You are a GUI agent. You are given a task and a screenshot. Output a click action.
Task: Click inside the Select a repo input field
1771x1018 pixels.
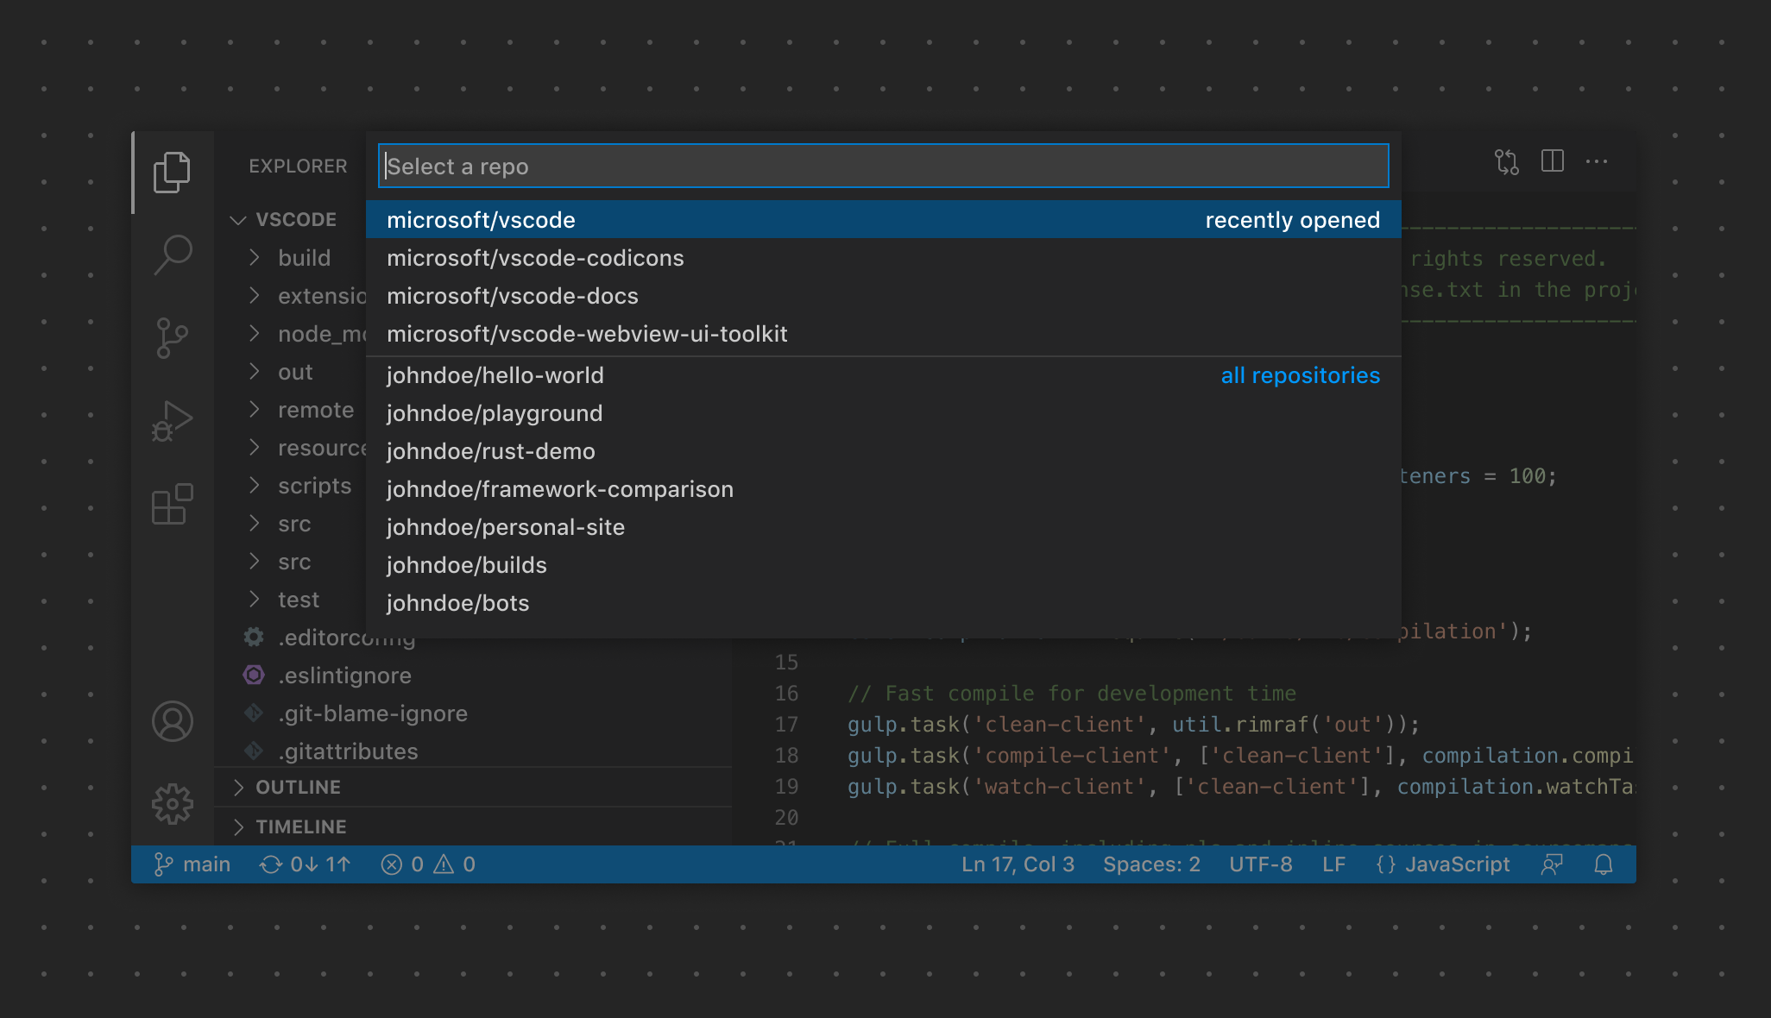click(882, 166)
